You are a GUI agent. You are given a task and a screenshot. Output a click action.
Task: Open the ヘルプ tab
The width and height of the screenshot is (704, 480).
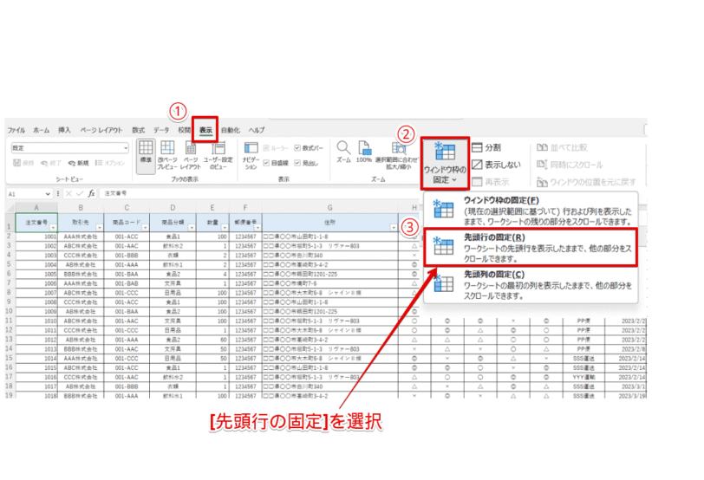click(257, 130)
